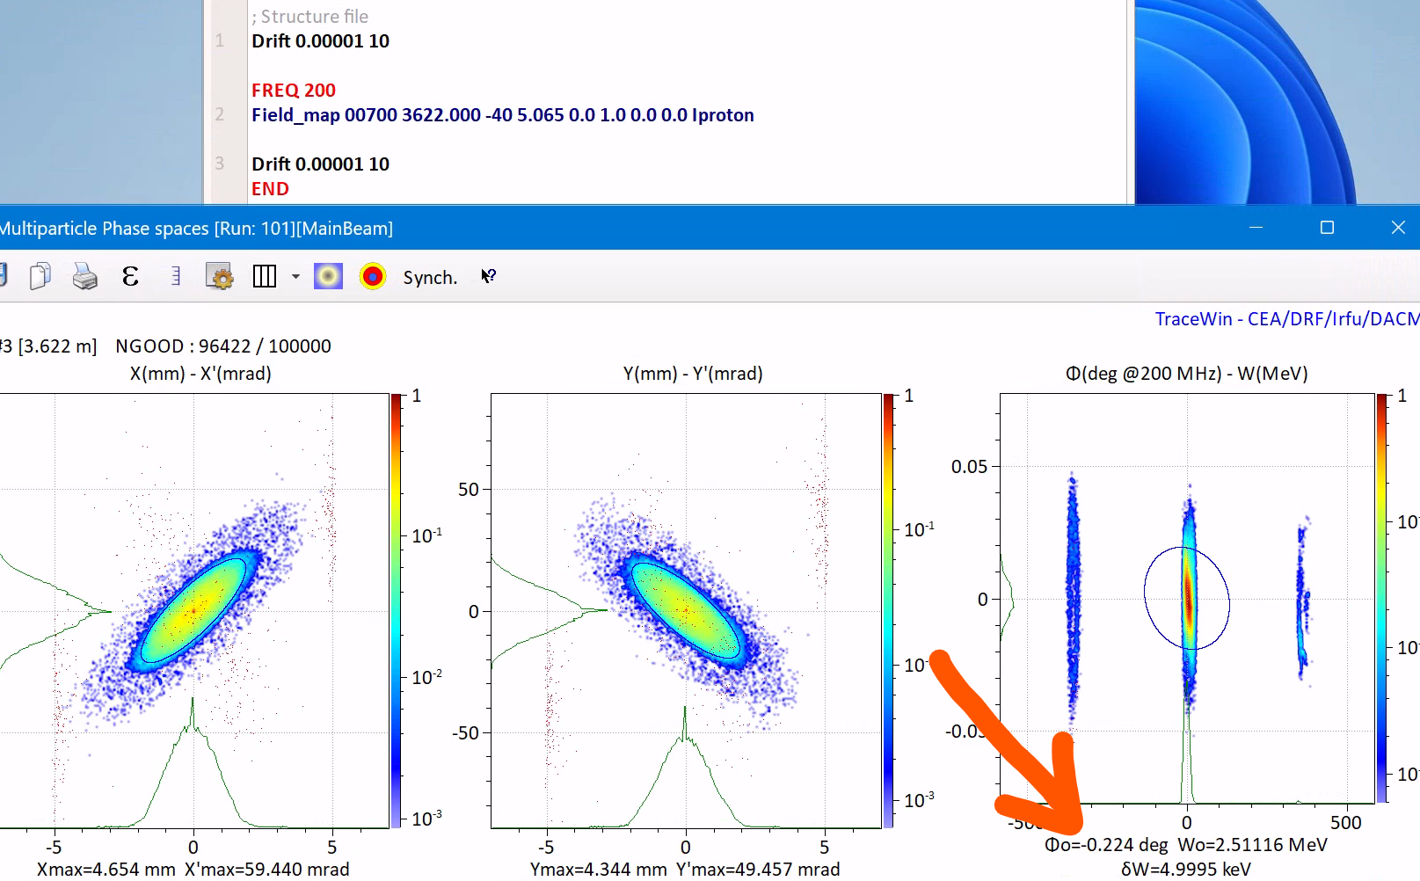
Task: Open the TraceWin - CEA/DRF/Irfu link
Action: point(1285,319)
